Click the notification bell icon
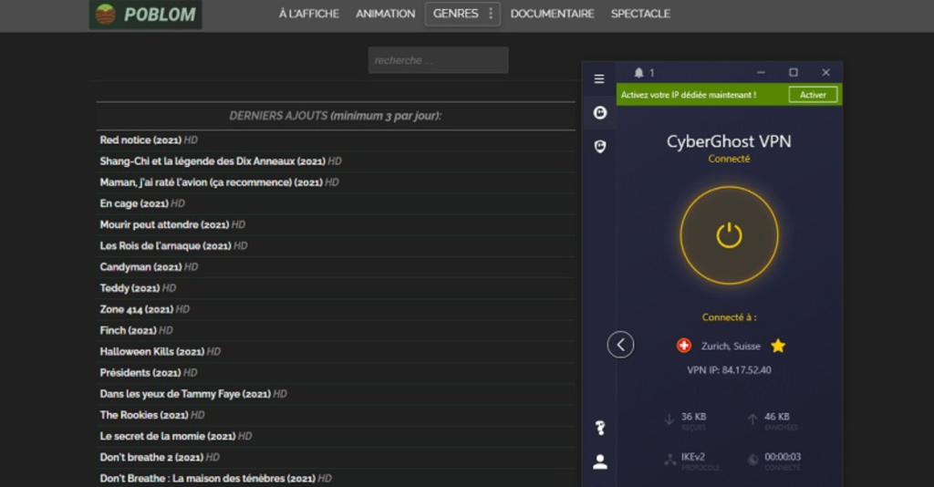 click(x=638, y=73)
